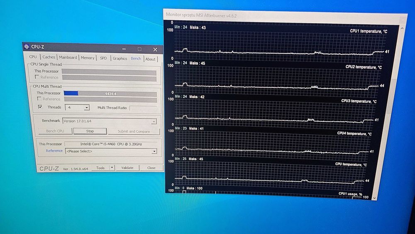Click 'Min : 24 Maks : 45' text
Screen dimensions: 415x234
(x=190, y=63)
